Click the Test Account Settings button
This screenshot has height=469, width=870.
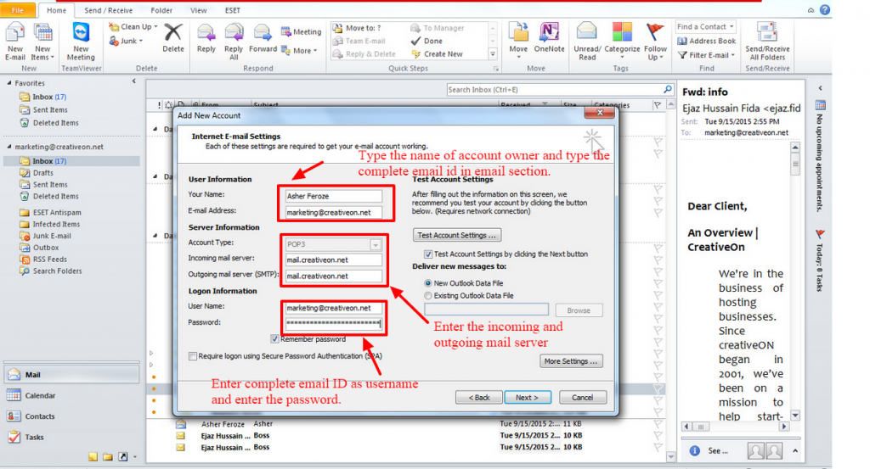click(457, 235)
